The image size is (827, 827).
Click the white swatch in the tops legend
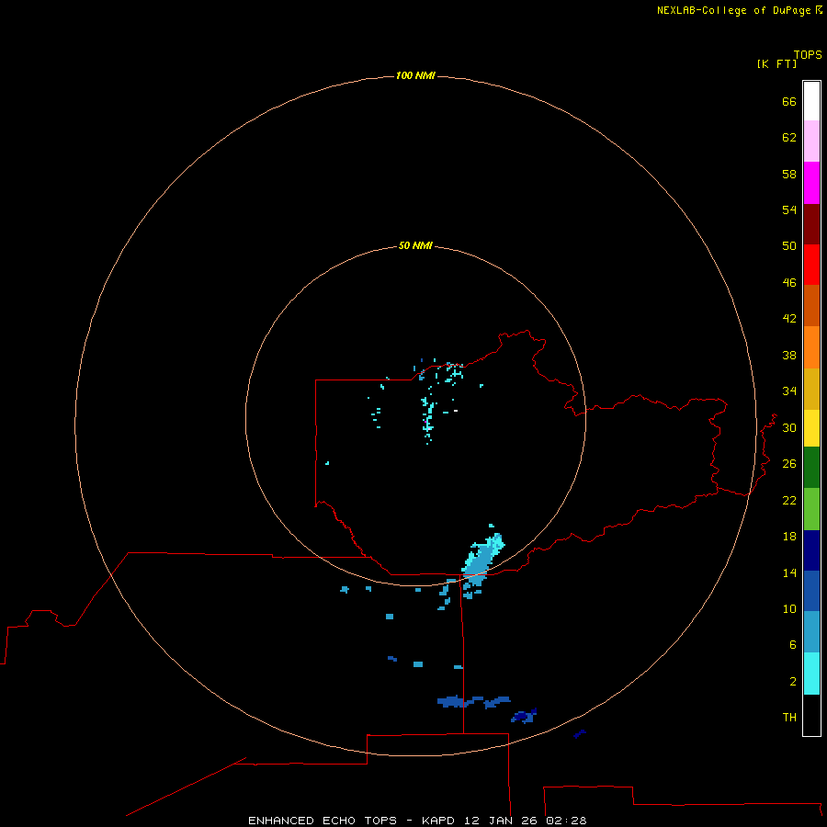[x=811, y=101]
